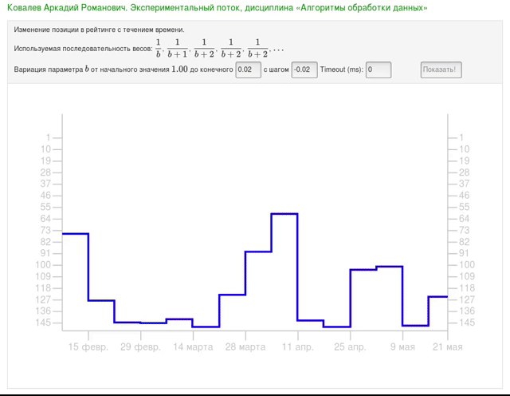Screen dimensions: 510x396
Task: Click the x-axis label 15 февр.
Action: (x=88, y=346)
